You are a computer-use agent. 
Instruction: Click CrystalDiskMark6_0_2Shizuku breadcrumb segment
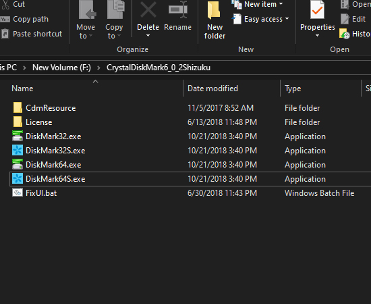coord(159,68)
